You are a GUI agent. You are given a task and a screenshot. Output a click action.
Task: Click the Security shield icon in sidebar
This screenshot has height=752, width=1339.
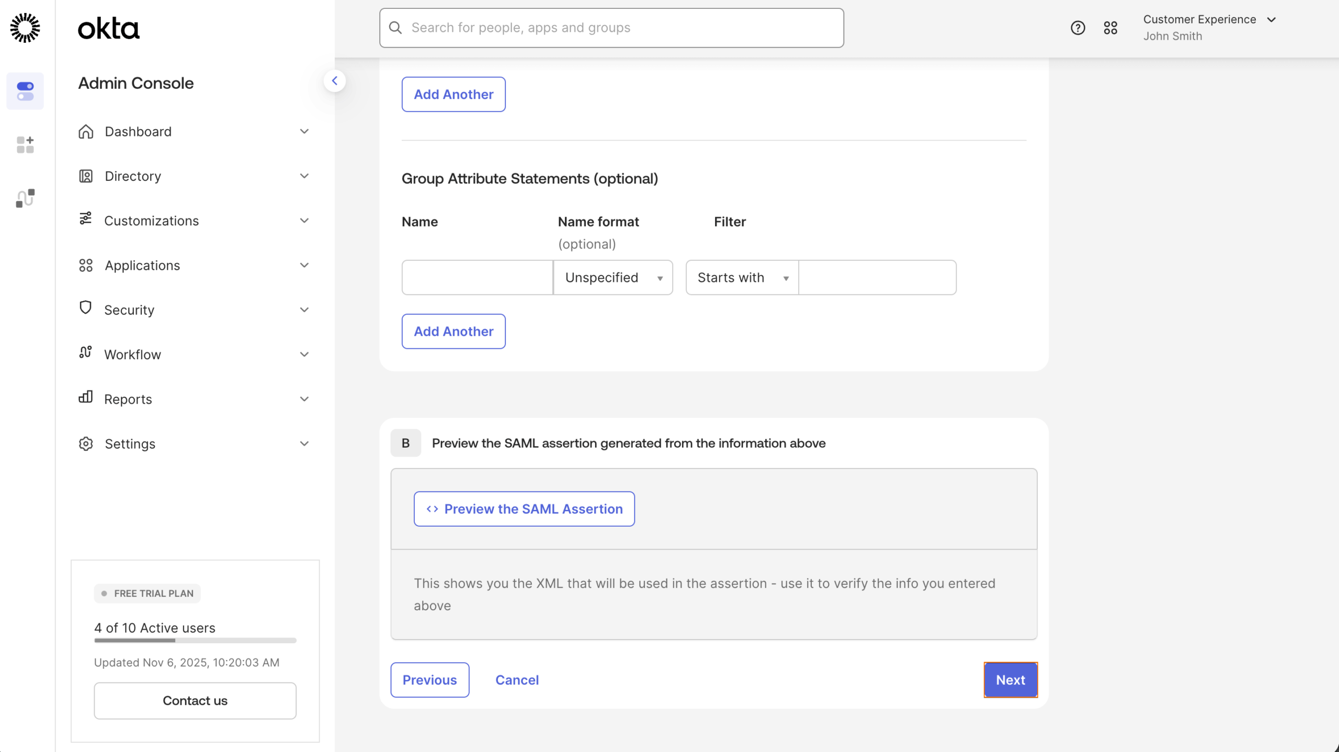pos(86,309)
